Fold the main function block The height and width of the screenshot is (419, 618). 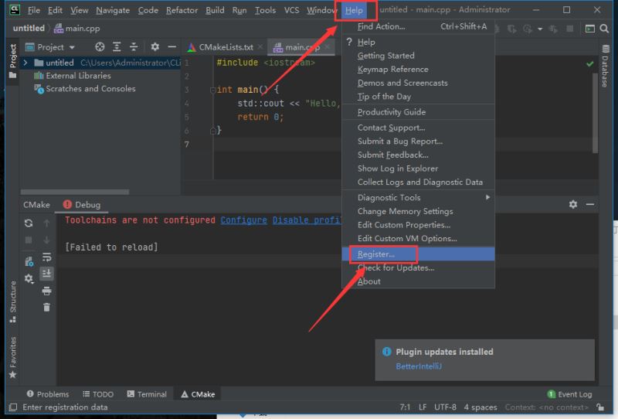coord(213,90)
